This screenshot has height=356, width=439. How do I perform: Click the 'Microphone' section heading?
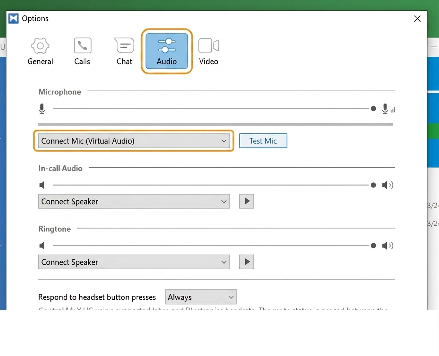coord(59,92)
